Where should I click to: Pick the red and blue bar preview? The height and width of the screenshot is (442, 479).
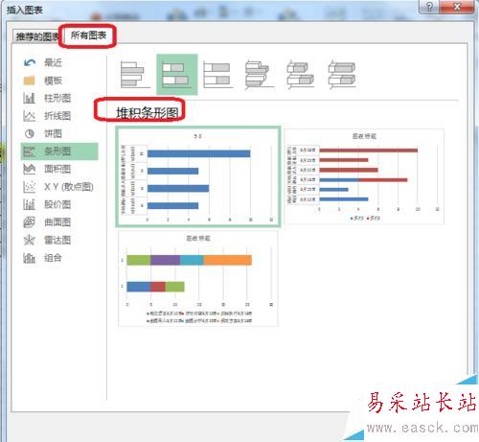[x=364, y=176]
